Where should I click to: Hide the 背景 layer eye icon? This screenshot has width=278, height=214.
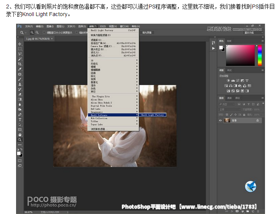click(220, 120)
